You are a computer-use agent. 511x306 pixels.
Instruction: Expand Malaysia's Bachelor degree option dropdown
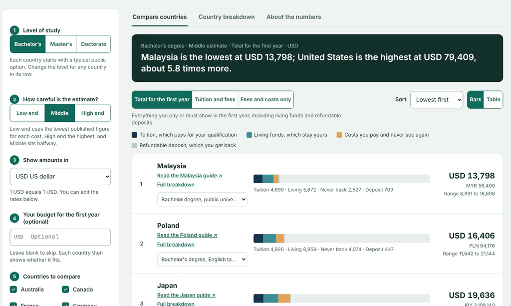tap(202, 200)
